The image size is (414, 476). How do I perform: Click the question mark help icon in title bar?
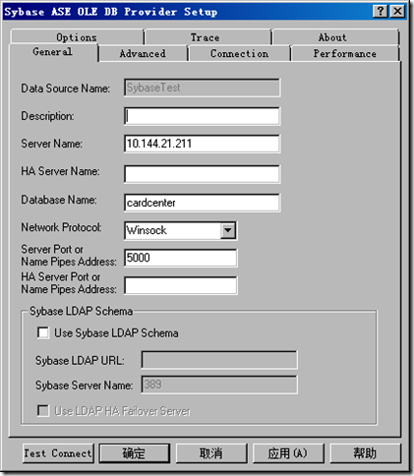click(381, 12)
